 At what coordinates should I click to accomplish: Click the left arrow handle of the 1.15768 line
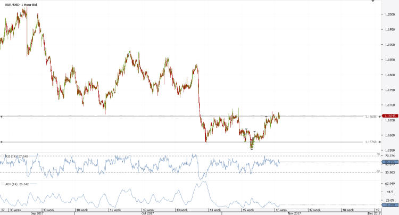pyautogui.click(x=1, y=142)
